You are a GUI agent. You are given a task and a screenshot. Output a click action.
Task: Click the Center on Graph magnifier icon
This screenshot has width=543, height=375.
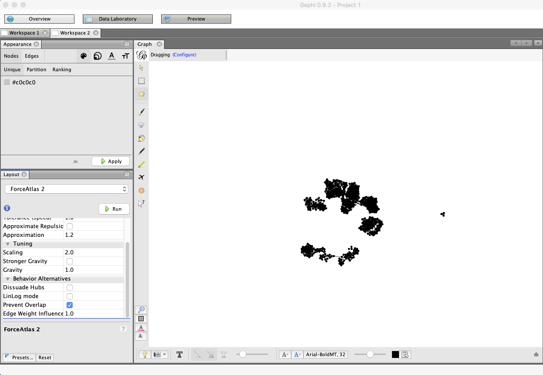click(141, 309)
